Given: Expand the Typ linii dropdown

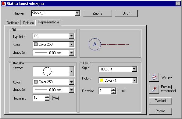Looking at the screenshot, I should coord(72,36).
